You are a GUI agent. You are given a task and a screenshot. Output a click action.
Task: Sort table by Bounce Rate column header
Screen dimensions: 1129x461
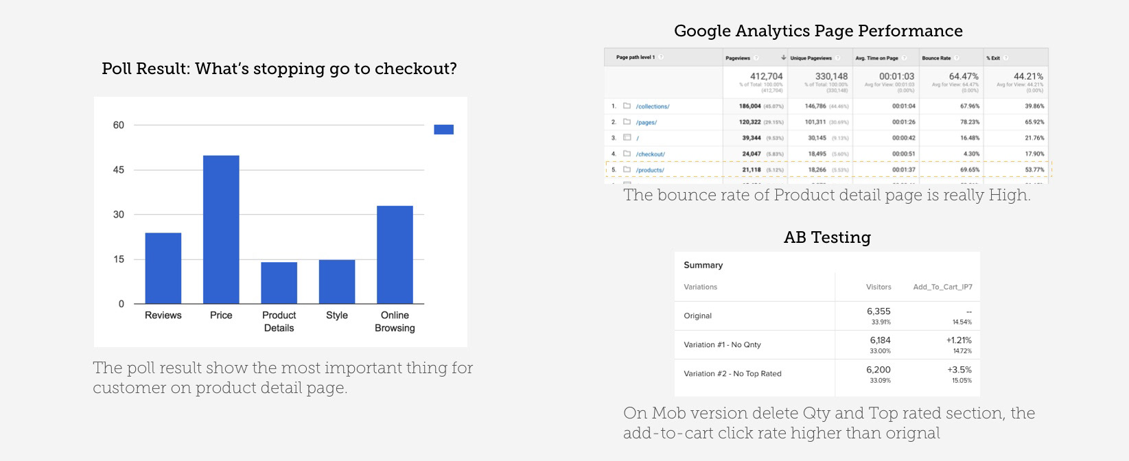936,58
